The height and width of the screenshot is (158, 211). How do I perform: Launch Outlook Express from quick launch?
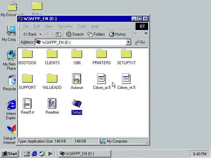click(42, 154)
